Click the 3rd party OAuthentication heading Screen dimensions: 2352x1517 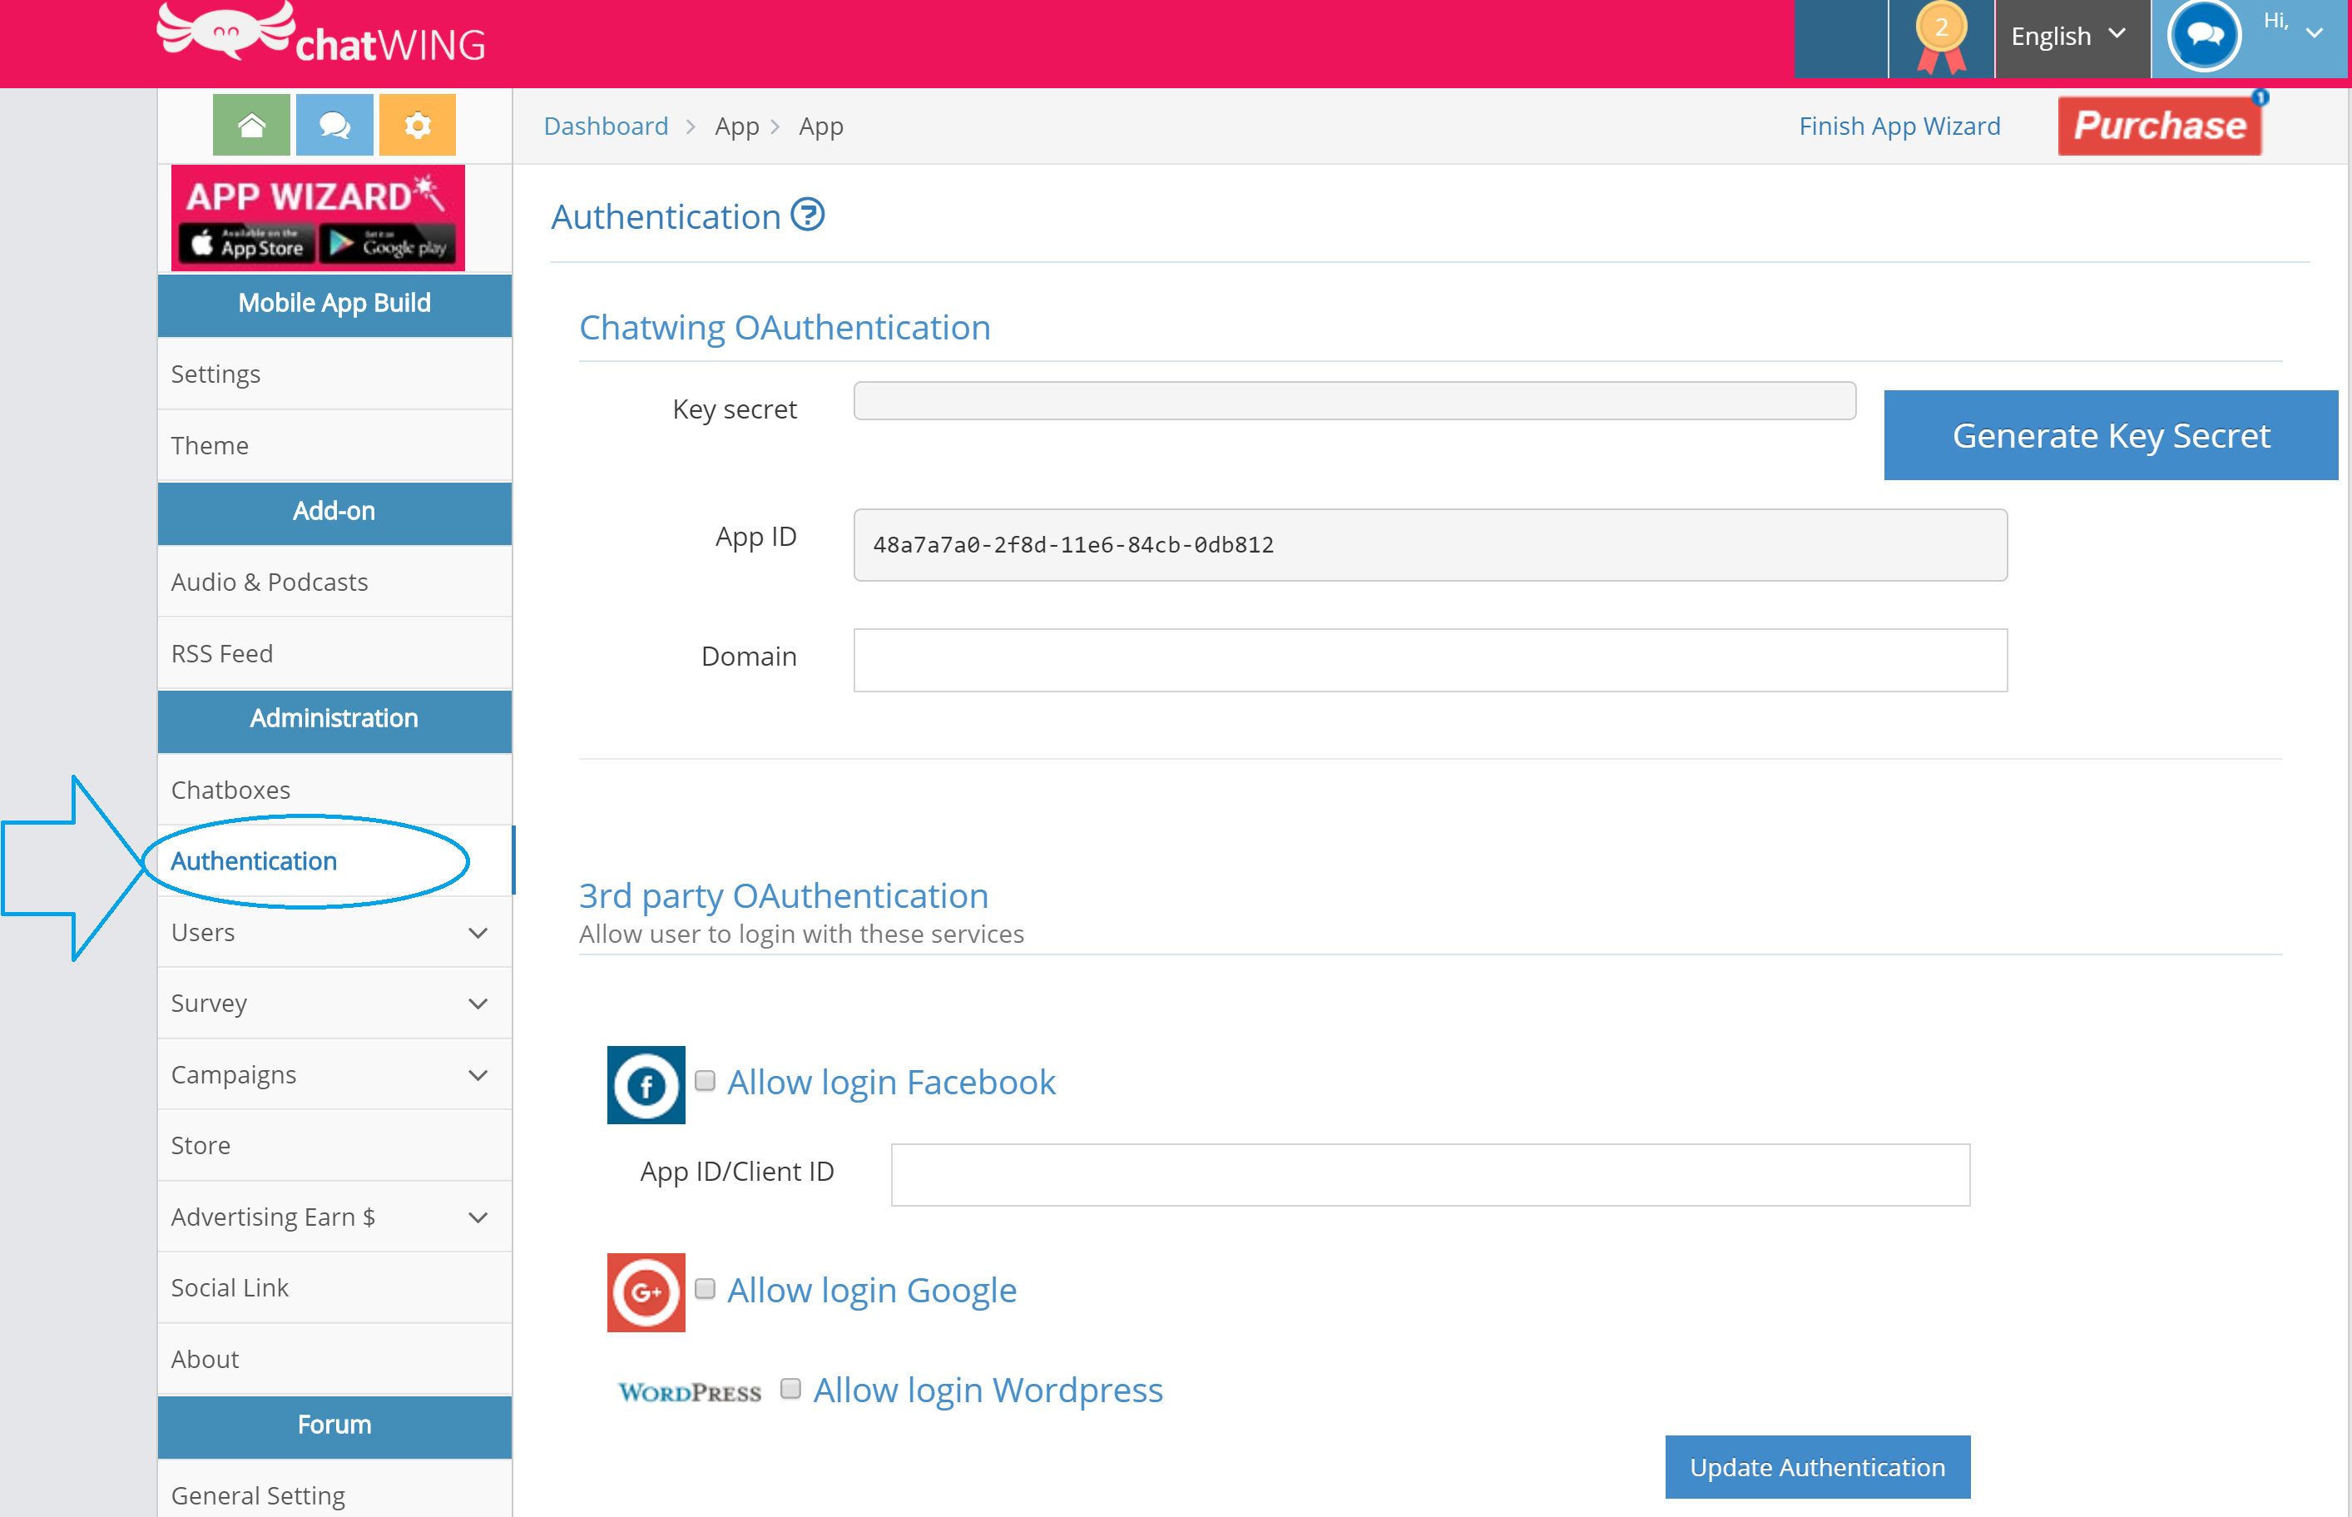[784, 896]
